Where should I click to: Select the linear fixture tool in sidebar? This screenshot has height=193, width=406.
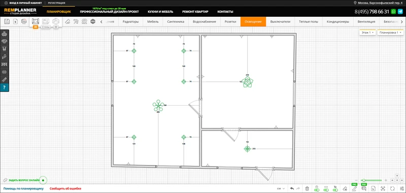pyautogui.click(x=5, y=72)
